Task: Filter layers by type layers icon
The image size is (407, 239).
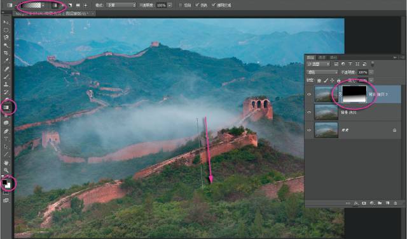Action: pyautogui.click(x=350, y=64)
